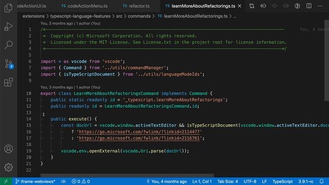
Task: Click the learnMoreAboutRefactorings.ts breadcrumb
Action: click(x=193, y=16)
